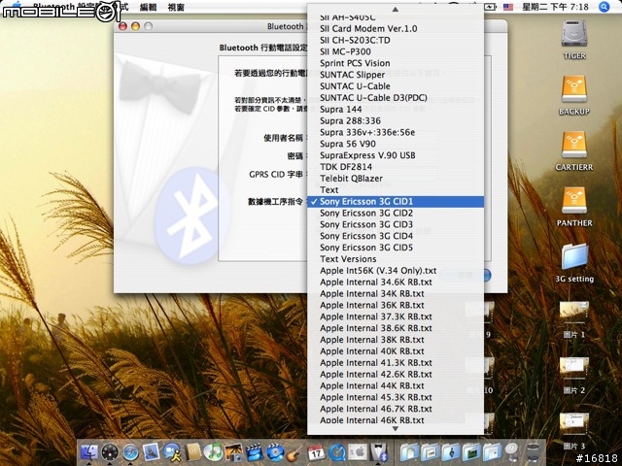Click the US flag input menu

(507, 7)
